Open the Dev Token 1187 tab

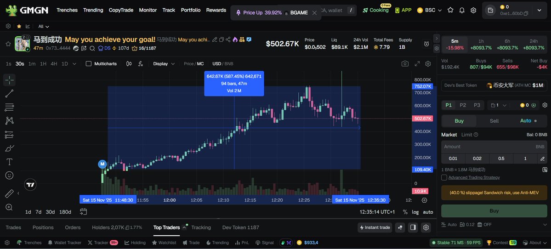[x=241, y=227]
